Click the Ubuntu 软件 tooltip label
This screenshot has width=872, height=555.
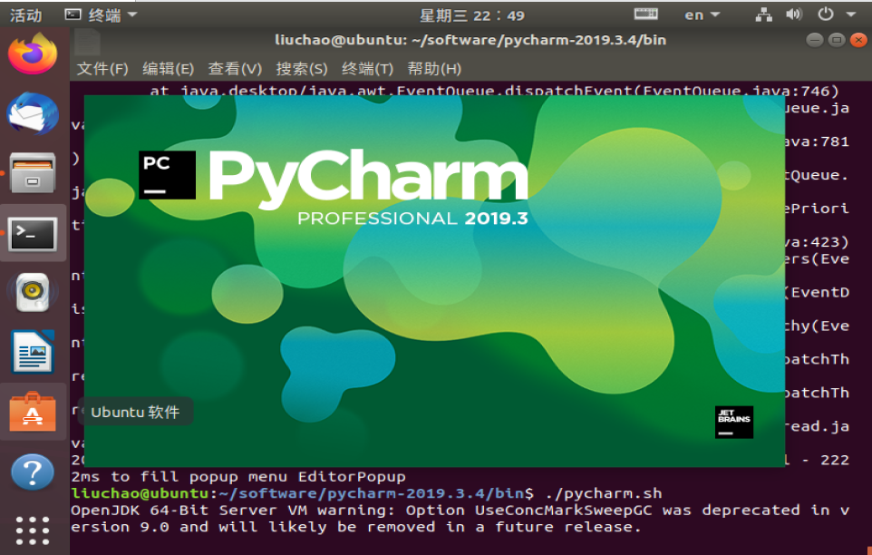click(135, 412)
